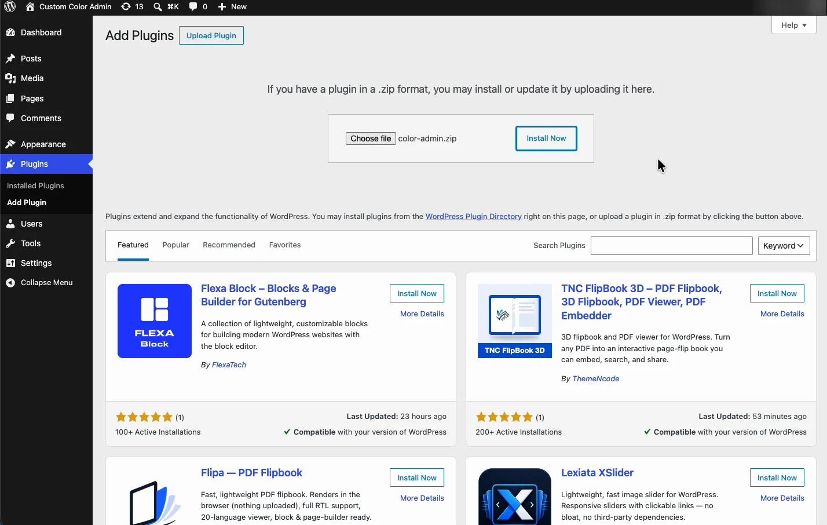Visit author FlexaTech link
827x525 pixels.
pyautogui.click(x=229, y=365)
